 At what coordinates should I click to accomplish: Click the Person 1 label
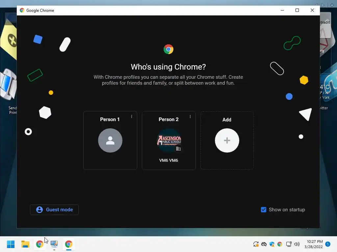(x=110, y=119)
